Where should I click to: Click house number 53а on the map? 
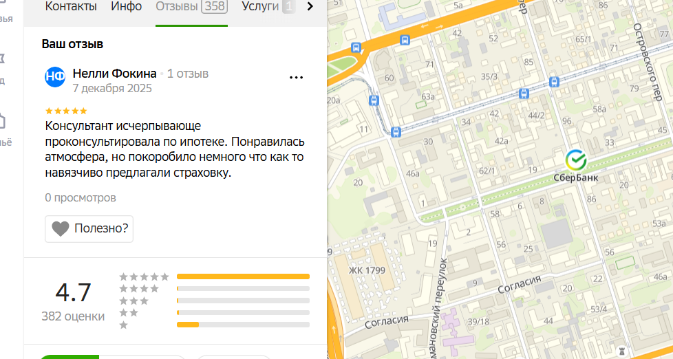[659, 224]
